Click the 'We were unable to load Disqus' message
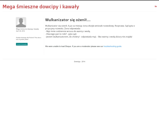The width and height of the screenshot is (159, 119). pos(84,46)
